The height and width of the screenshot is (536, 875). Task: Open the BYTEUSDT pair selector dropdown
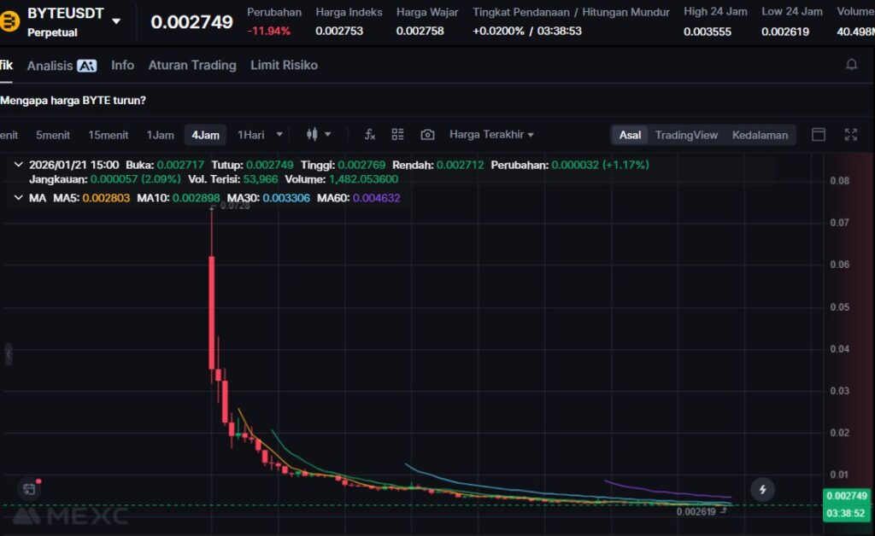click(116, 21)
